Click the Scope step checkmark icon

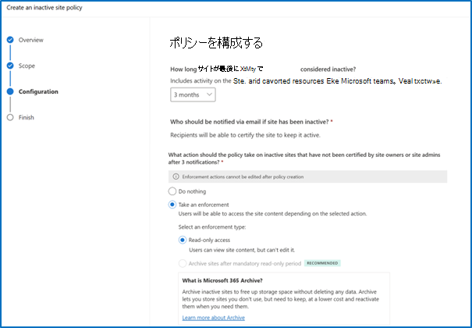pos(10,66)
